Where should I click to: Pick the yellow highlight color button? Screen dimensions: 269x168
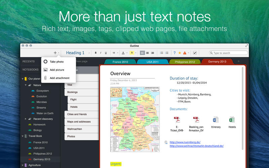pyautogui.click(x=132, y=53)
